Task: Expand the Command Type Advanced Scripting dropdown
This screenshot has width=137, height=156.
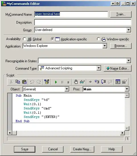Action: pyautogui.click(x=99, y=68)
